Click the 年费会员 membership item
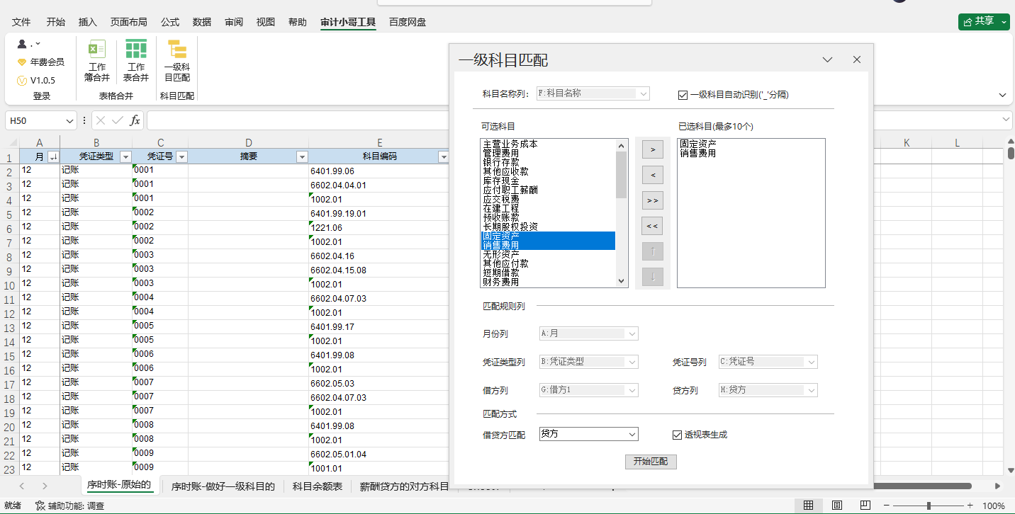1015x514 pixels. [x=40, y=62]
